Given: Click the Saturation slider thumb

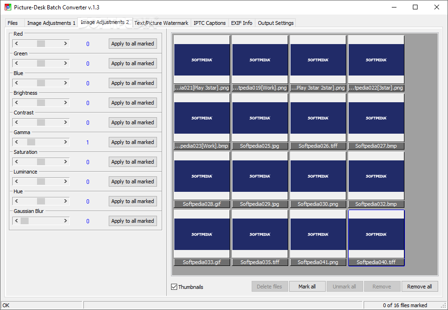Looking at the screenshot, I should pos(41,162).
